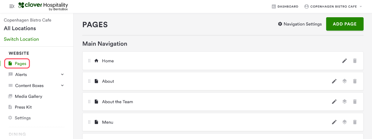Select Press Kit sidebar item
Screen dimensions: 372x139
coord(23,107)
